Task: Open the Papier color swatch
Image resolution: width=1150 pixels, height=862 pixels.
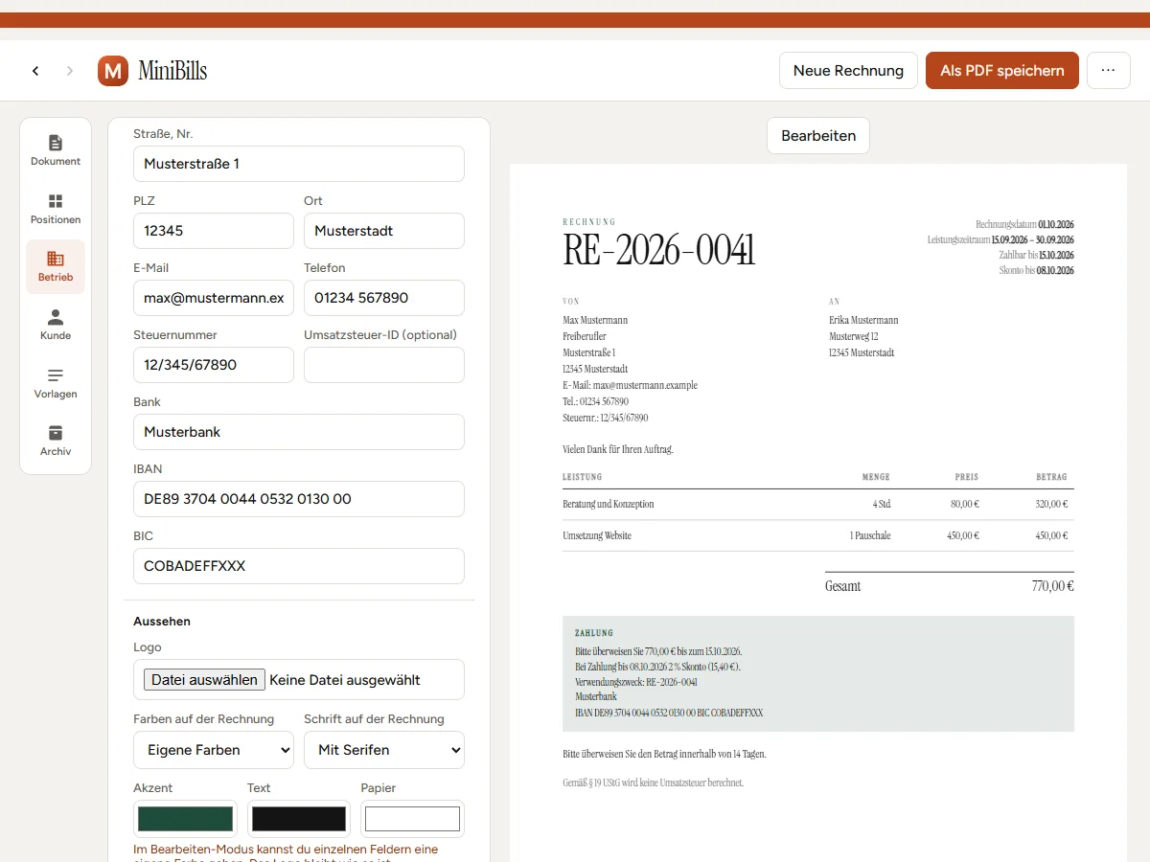Action: (x=413, y=819)
